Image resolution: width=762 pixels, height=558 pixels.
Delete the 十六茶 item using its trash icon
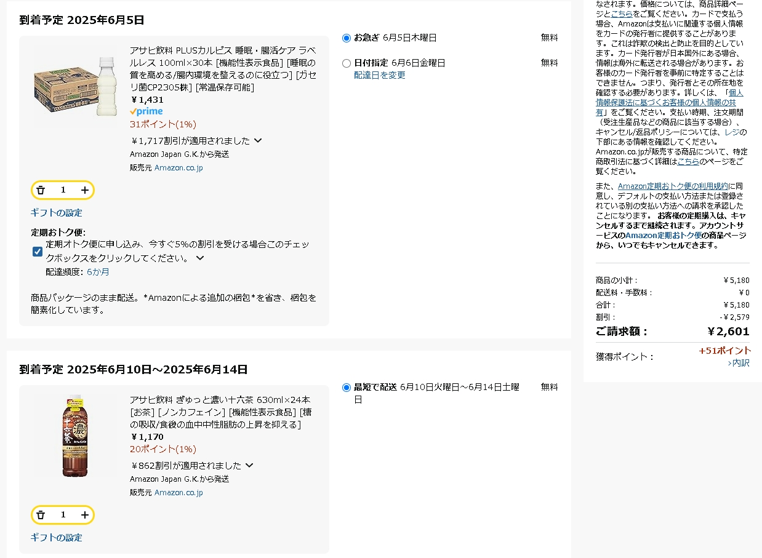click(x=41, y=515)
